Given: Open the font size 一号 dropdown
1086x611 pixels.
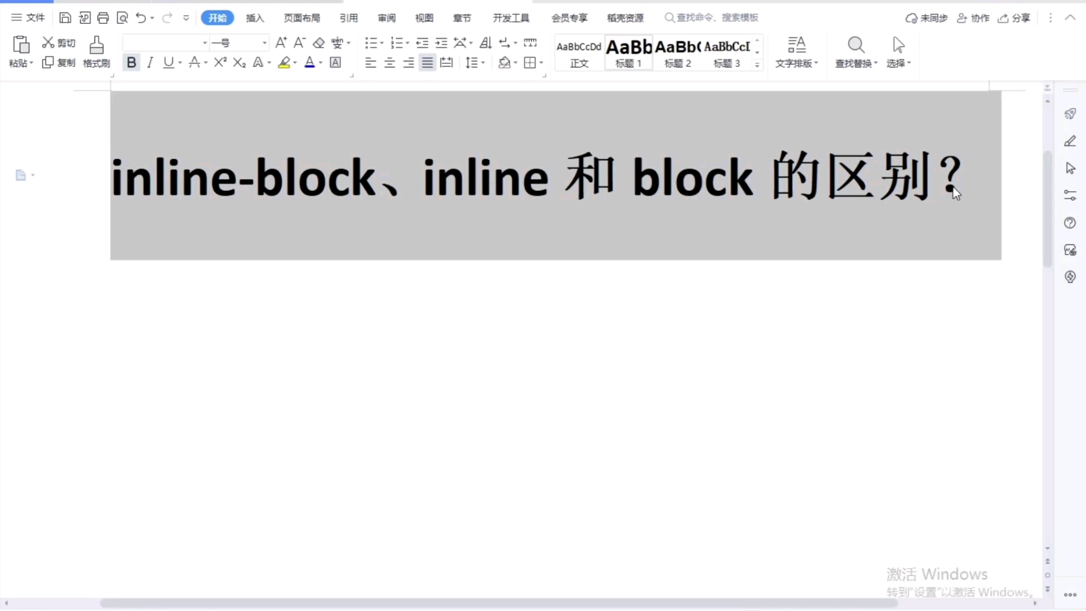Looking at the screenshot, I should click(264, 43).
